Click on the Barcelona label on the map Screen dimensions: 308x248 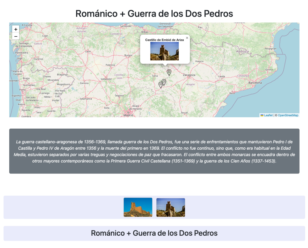pyautogui.click(x=255, y=83)
